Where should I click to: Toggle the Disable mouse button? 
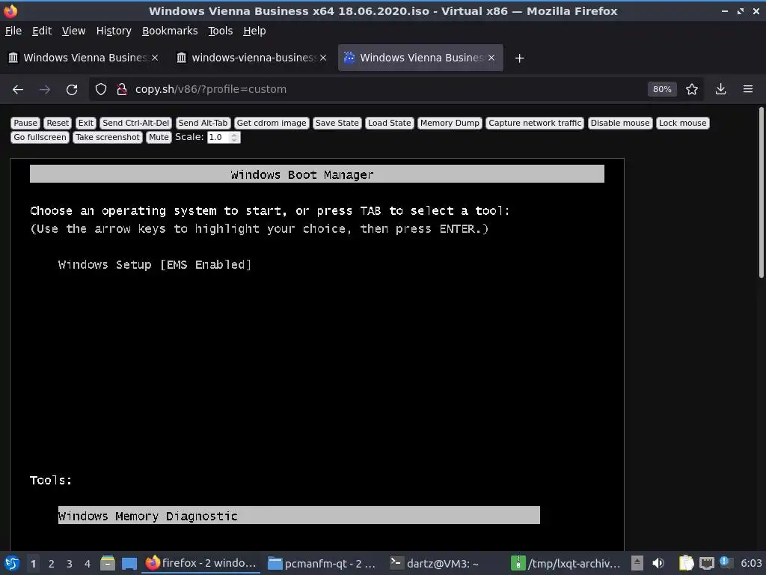(x=620, y=124)
